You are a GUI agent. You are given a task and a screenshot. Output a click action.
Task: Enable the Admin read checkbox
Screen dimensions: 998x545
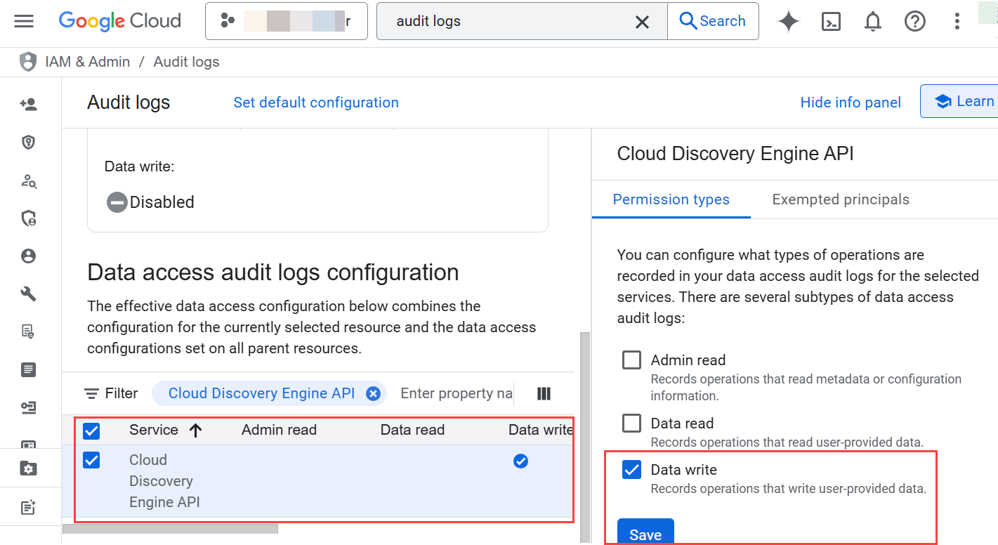[632, 360]
